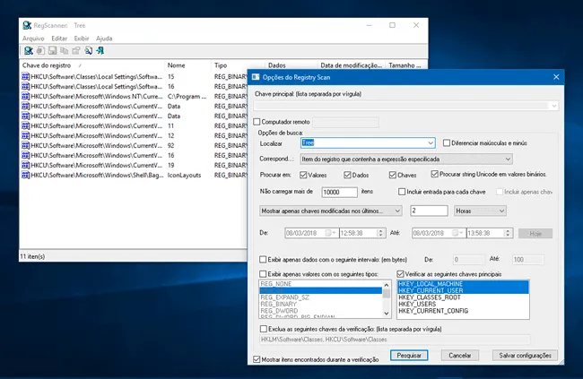This screenshot has height=379, width=583.
Task: Click registry icon of the row named 12
Action: (25, 135)
